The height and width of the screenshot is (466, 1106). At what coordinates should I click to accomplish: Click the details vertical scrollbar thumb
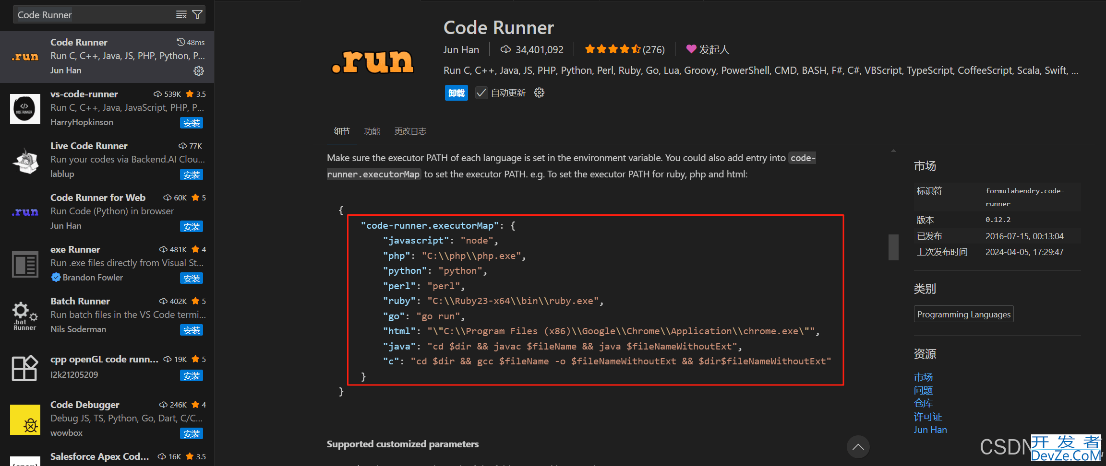(893, 247)
